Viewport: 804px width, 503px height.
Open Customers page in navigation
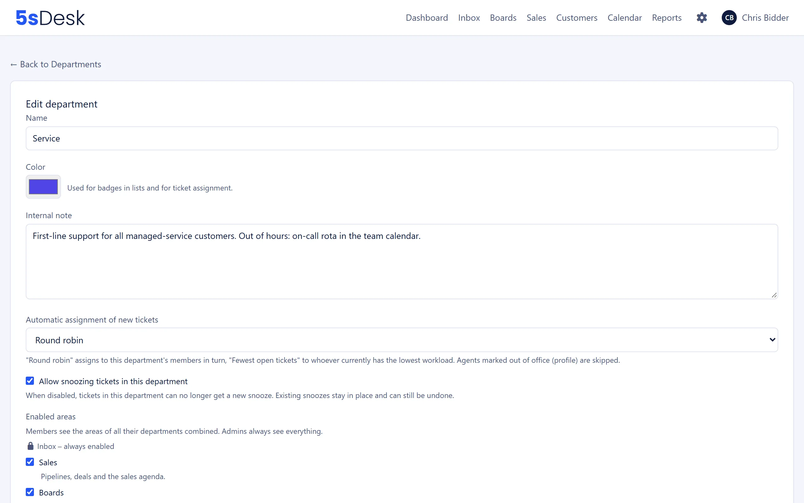coord(577,18)
